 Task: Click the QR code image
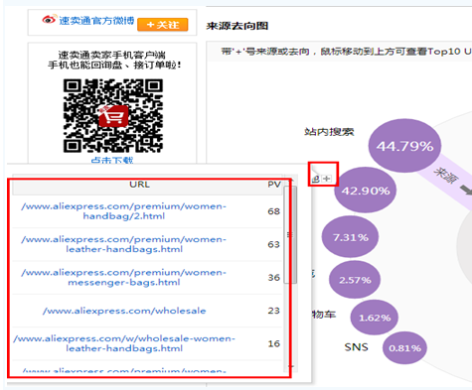pos(113,115)
